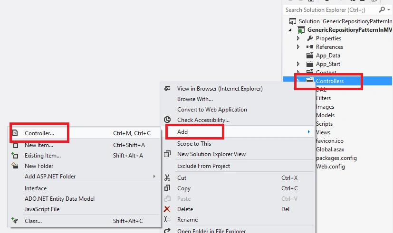The image size is (393, 233).
Task: Select ADO.NET Entity Data Model
Action: click(84, 199)
